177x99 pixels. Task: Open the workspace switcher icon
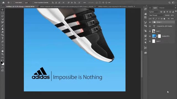click(x=173, y=2)
